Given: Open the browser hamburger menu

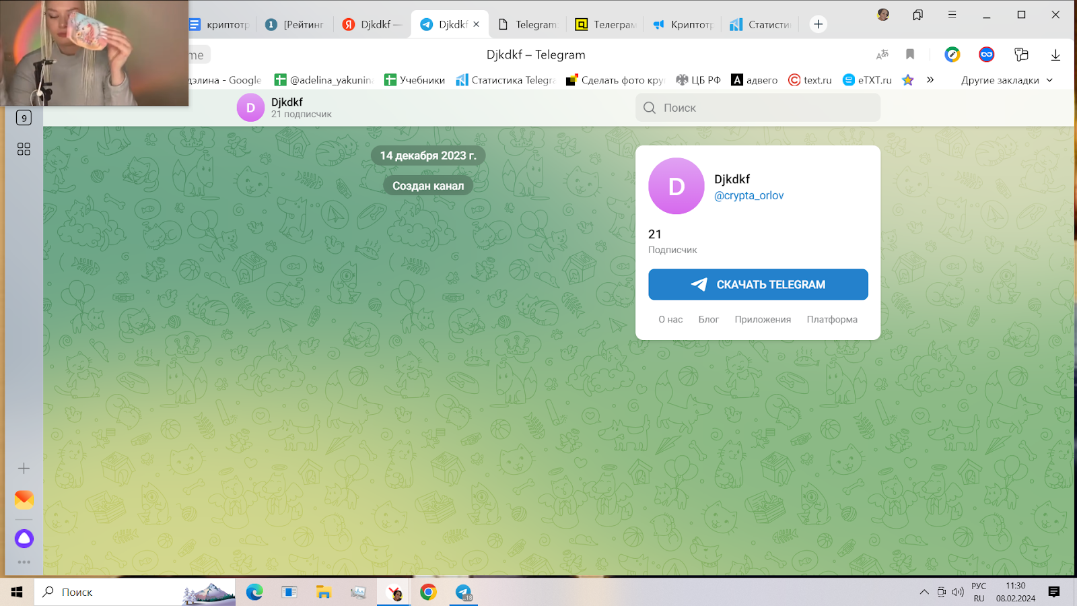Looking at the screenshot, I should coord(952,15).
